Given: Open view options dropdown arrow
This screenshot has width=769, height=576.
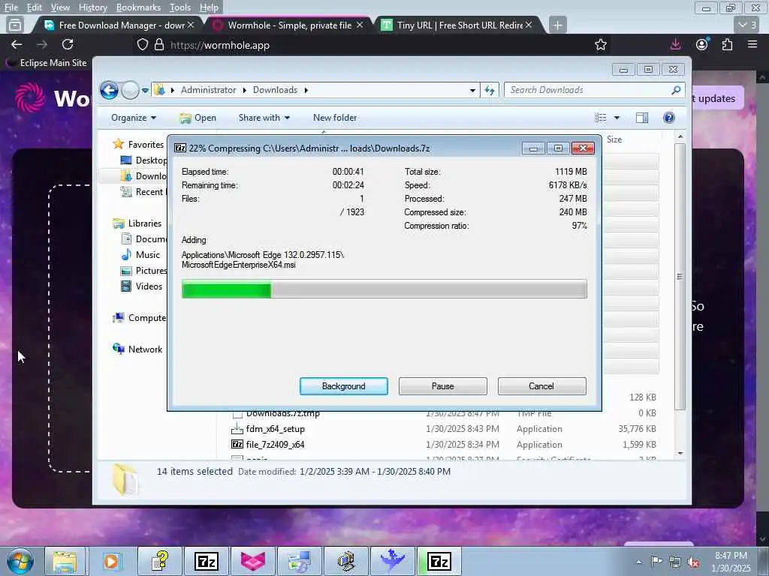Looking at the screenshot, I should pos(617,118).
